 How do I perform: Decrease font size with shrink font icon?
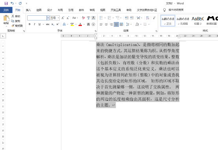(68, 18)
